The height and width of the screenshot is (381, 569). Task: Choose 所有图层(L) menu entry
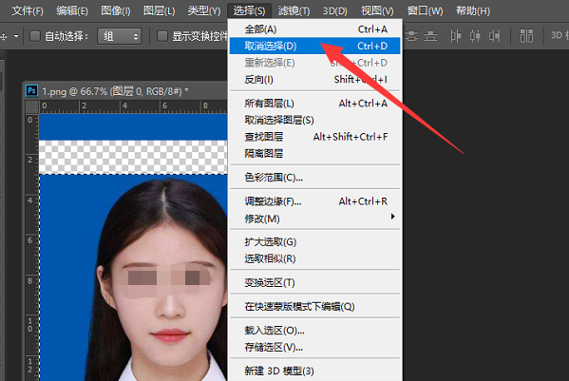click(315, 104)
